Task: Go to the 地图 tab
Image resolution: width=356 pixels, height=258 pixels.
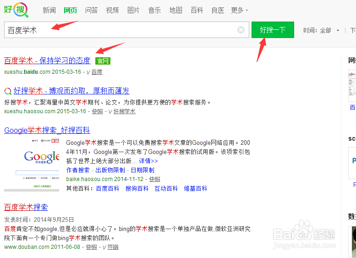Action: point(176,10)
